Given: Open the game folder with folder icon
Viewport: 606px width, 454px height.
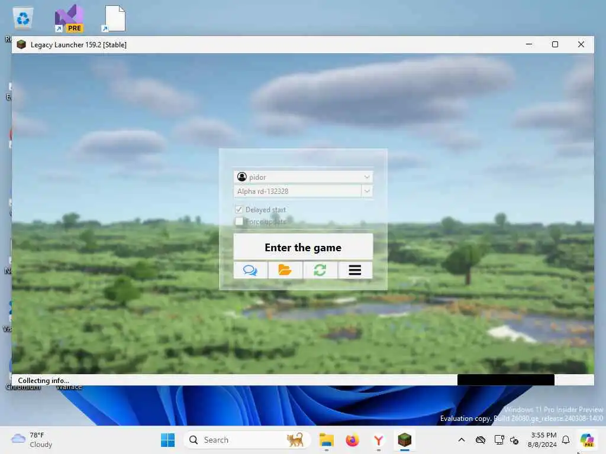Looking at the screenshot, I should pyautogui.click(x=285, y=270).
